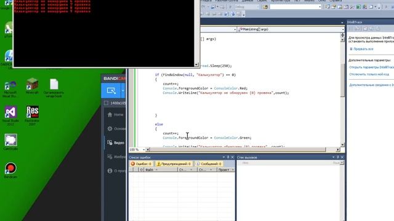Click the ConsoleColor.Green text in code

(233, 138)
